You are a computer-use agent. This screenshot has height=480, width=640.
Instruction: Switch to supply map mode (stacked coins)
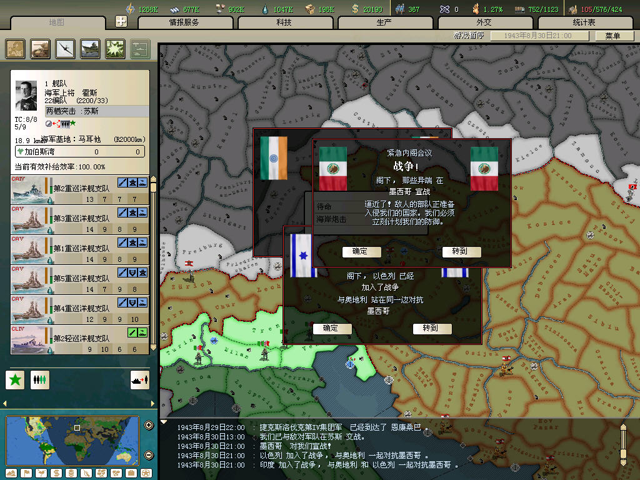tap(71, 473)
